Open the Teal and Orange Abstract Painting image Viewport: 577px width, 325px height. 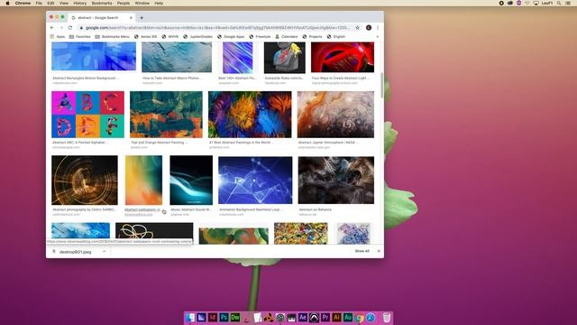(x=166, y=115)
